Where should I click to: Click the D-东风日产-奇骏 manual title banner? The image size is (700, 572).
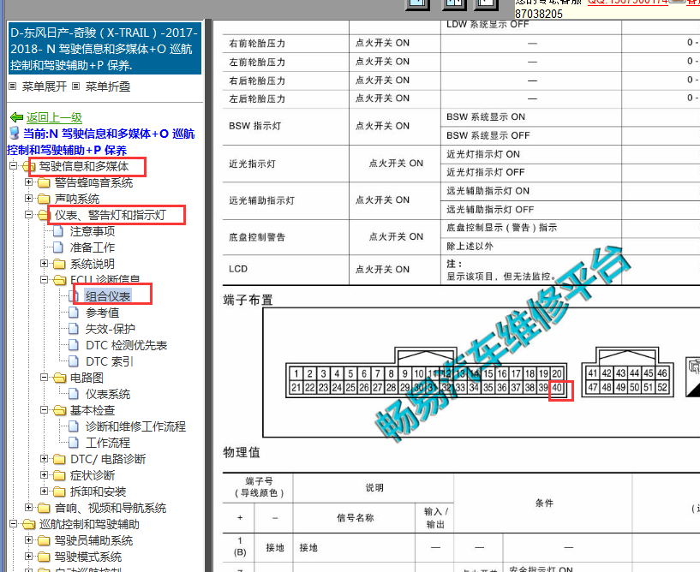pyautogui.click(x=105, y=49)
